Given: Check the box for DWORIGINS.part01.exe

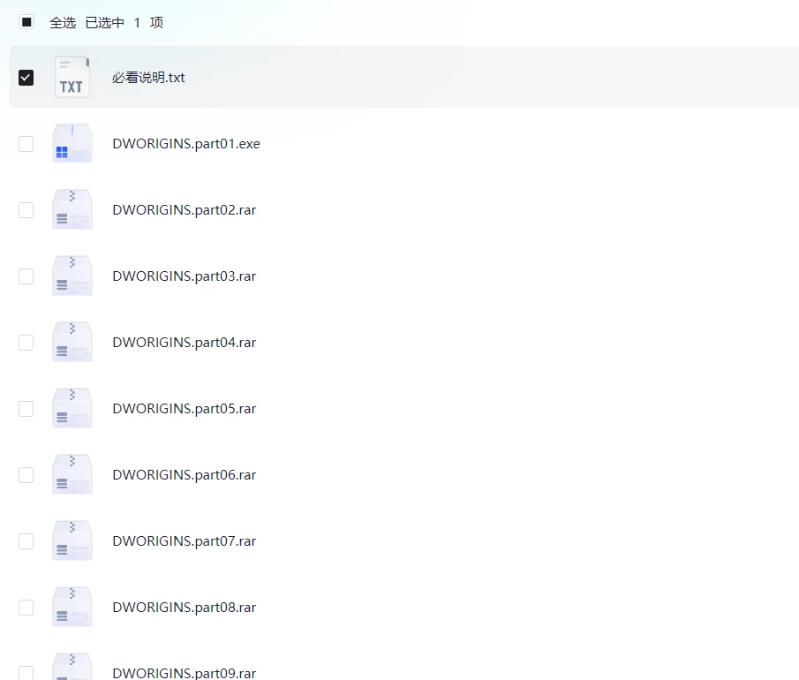Looking at the screenshot, I should pyautogui.click(x=26, y=144).
